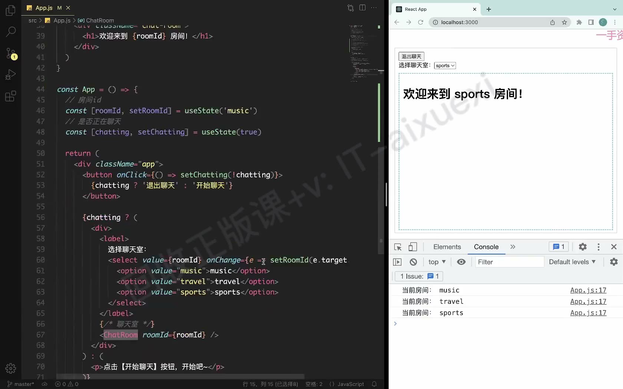Open a new browser tab

coord(489,9)
